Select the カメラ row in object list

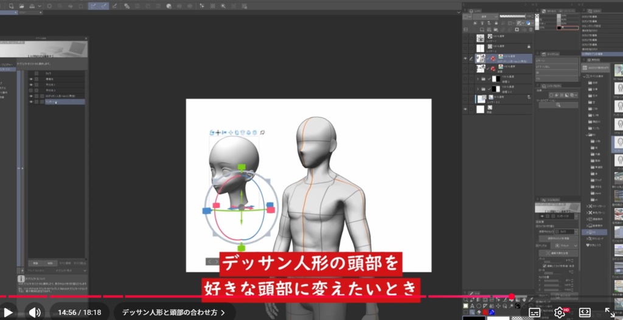pyautogui.click(x=57, y=74)
